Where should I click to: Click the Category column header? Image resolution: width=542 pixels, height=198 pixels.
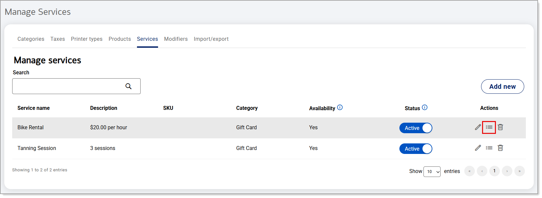click(247, 108)
